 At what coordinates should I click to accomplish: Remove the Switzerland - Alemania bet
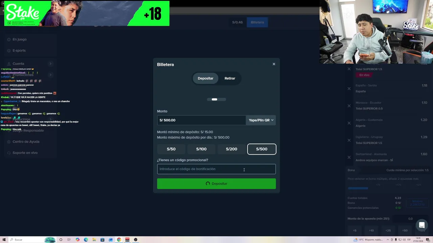click(x=349, y=157)
